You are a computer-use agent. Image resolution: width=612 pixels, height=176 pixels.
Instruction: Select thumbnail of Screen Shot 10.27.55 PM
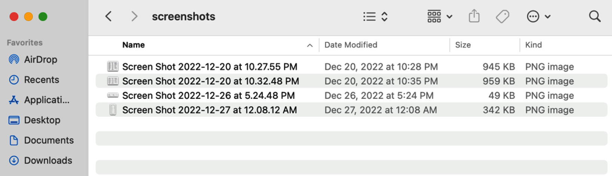(113, 66)
